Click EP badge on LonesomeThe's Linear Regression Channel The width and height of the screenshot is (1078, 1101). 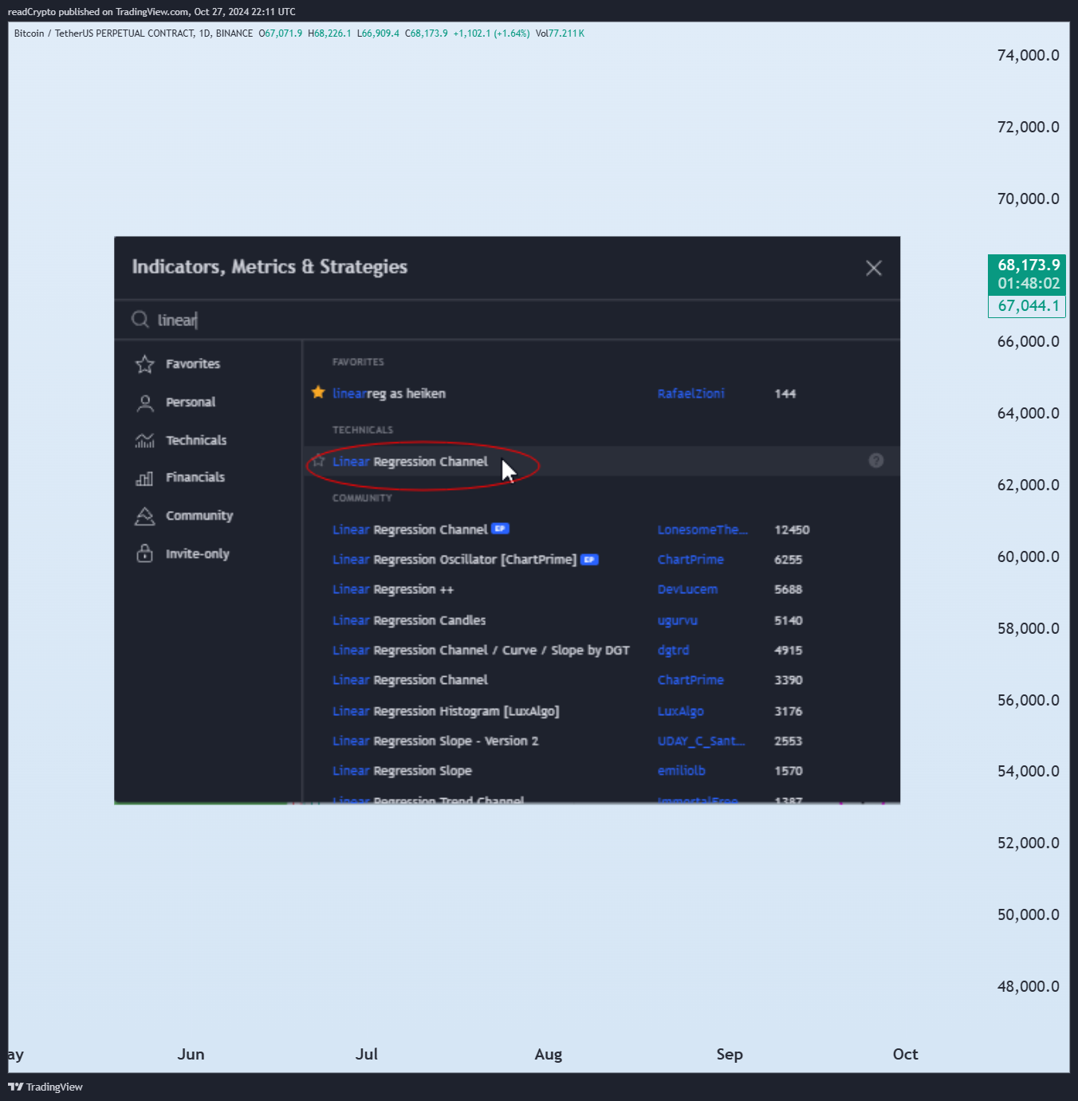pos(500,529)
